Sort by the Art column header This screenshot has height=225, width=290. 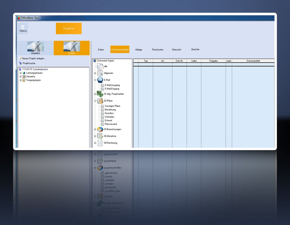click(x=163, y=61)
